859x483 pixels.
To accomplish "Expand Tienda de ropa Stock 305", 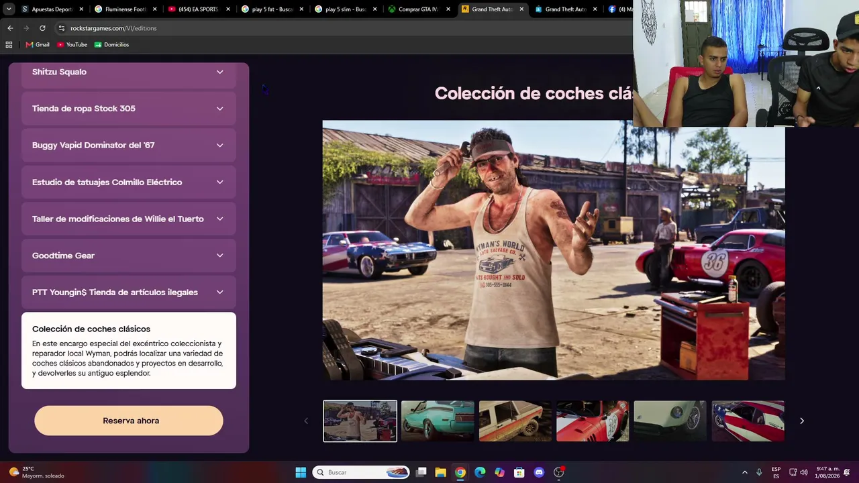I will [x=129, y=109].
